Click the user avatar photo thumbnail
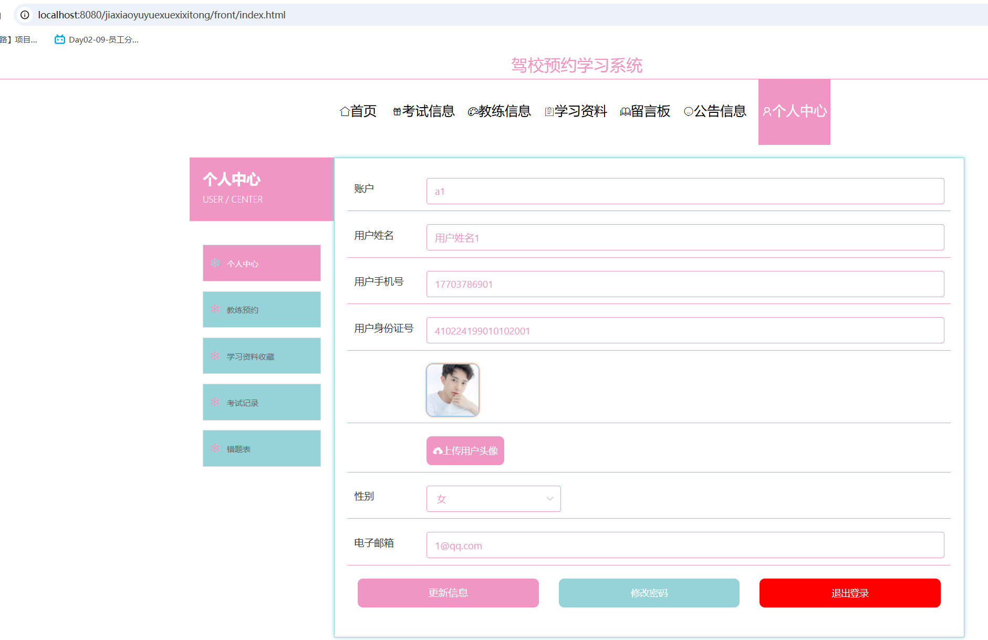Image resolution: width=988 pixels, height=640 pixels. tap(453, 390)
